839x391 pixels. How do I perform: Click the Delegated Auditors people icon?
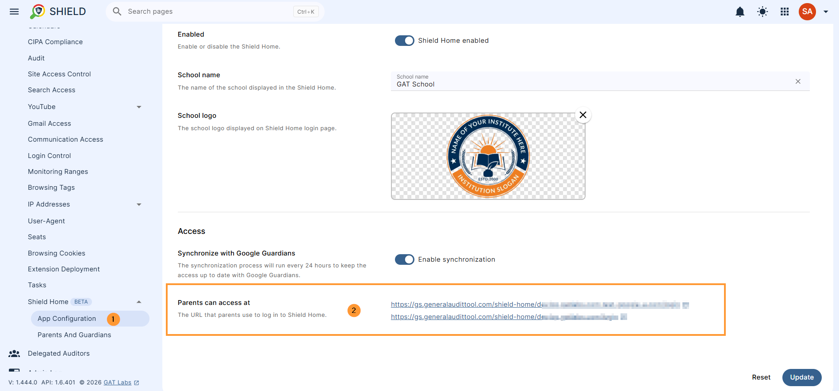[14, 353]
